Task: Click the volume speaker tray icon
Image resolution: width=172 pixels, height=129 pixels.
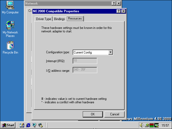Action: (142, 125)
